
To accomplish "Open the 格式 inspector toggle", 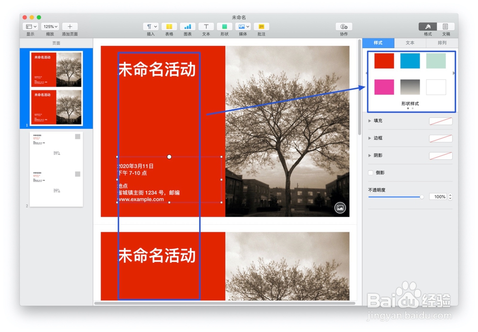I will [429, 27].
